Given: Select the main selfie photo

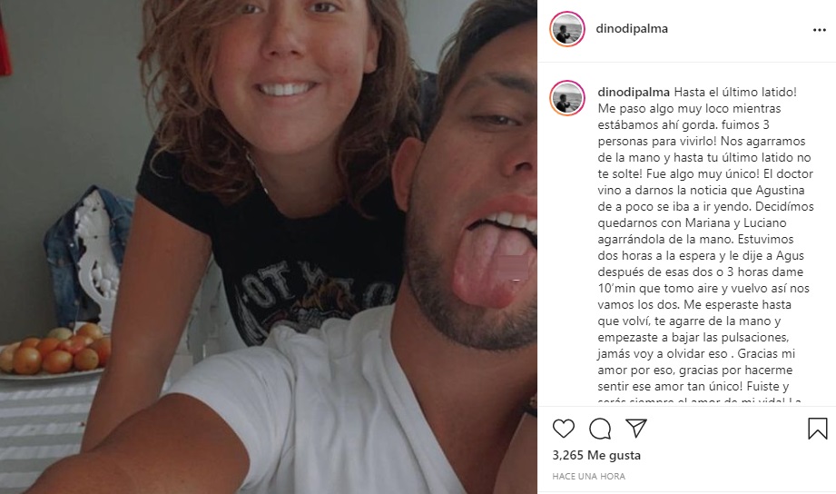Looking at the screenshot, I should point(268,247).
